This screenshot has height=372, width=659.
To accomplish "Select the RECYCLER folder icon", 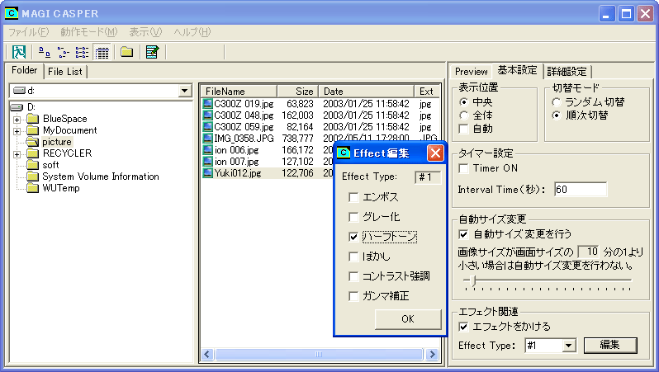I will click(x=33, y=153).
